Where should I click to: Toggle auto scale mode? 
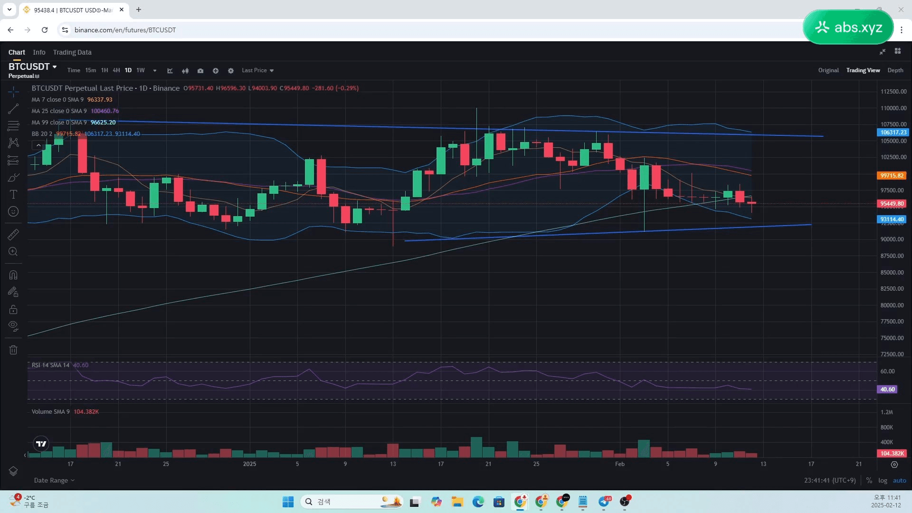[900, 480]
